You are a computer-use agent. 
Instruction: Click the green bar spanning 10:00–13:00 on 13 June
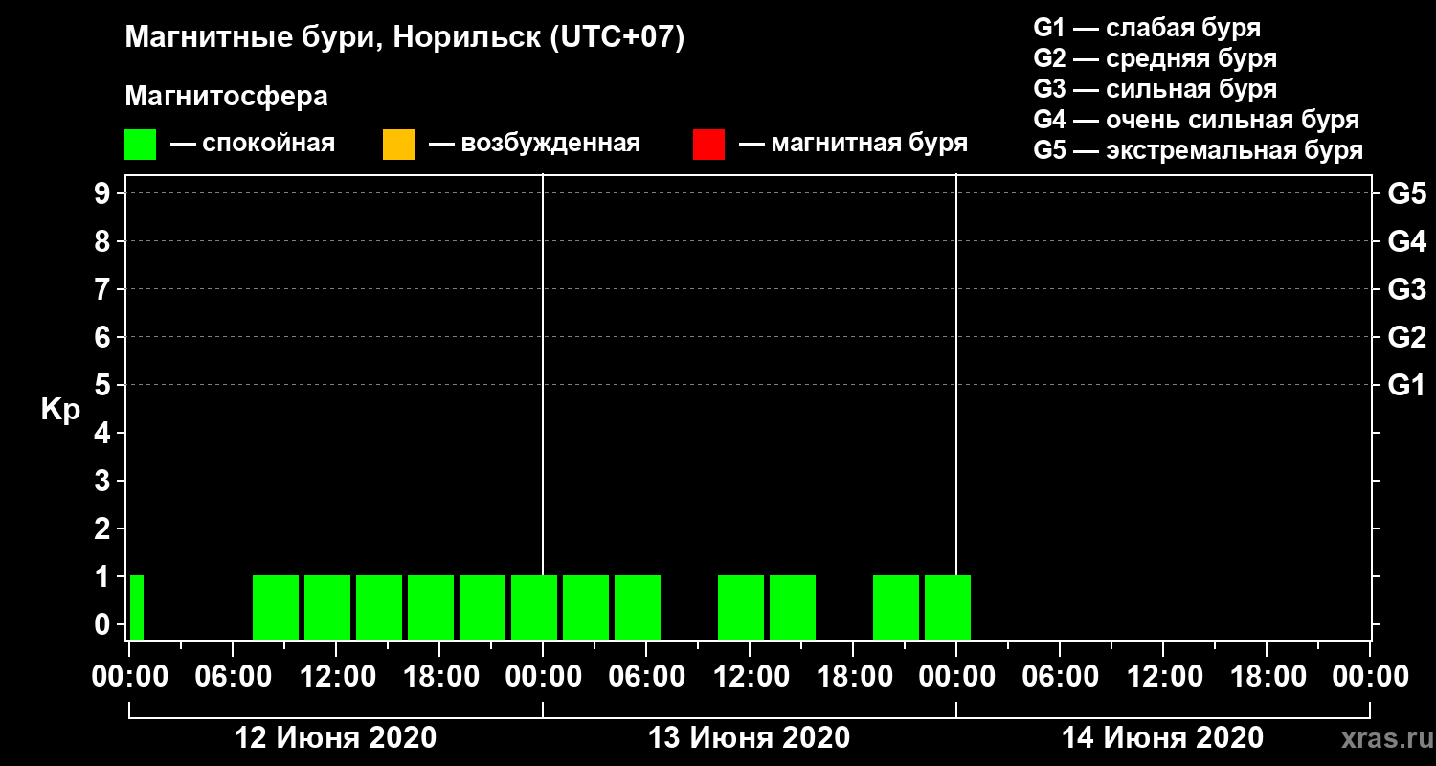tap(741, 607)
